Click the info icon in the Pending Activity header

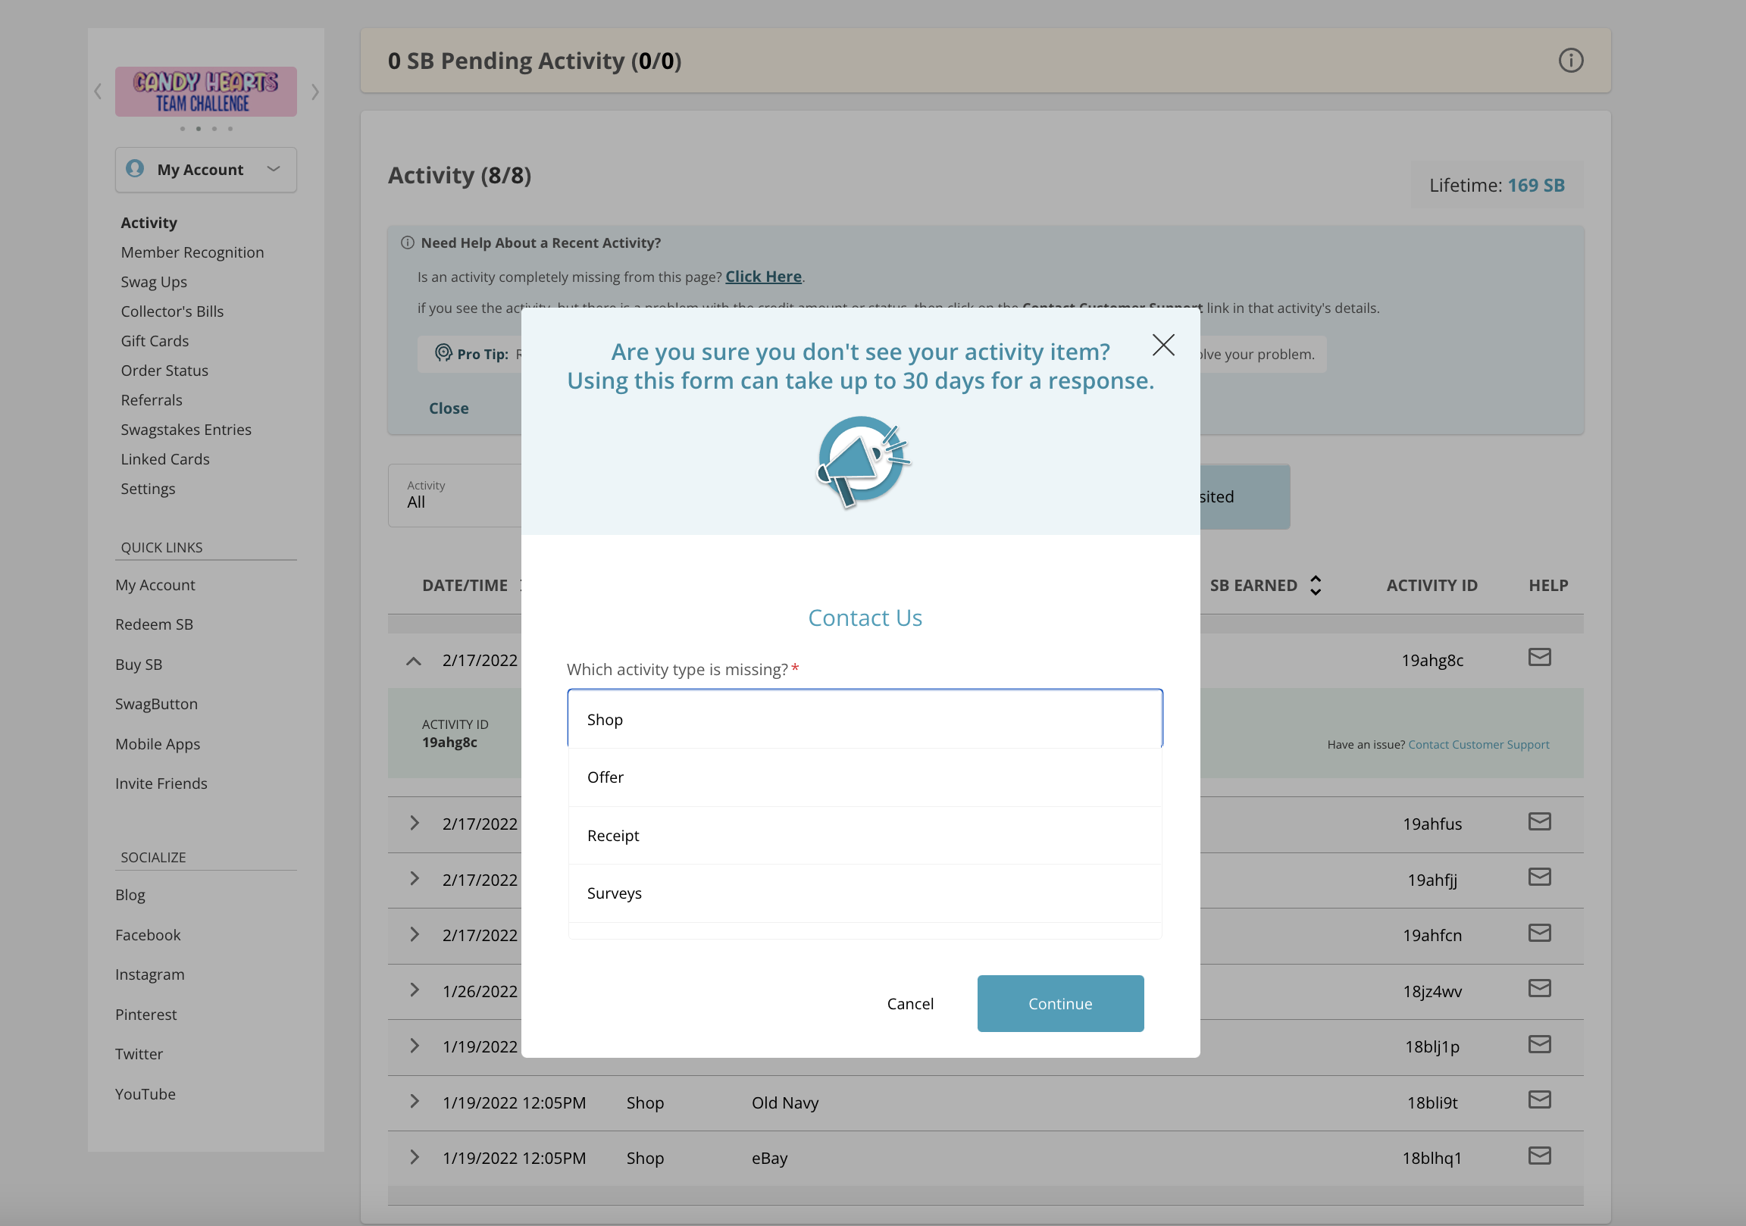[1571, 60]
